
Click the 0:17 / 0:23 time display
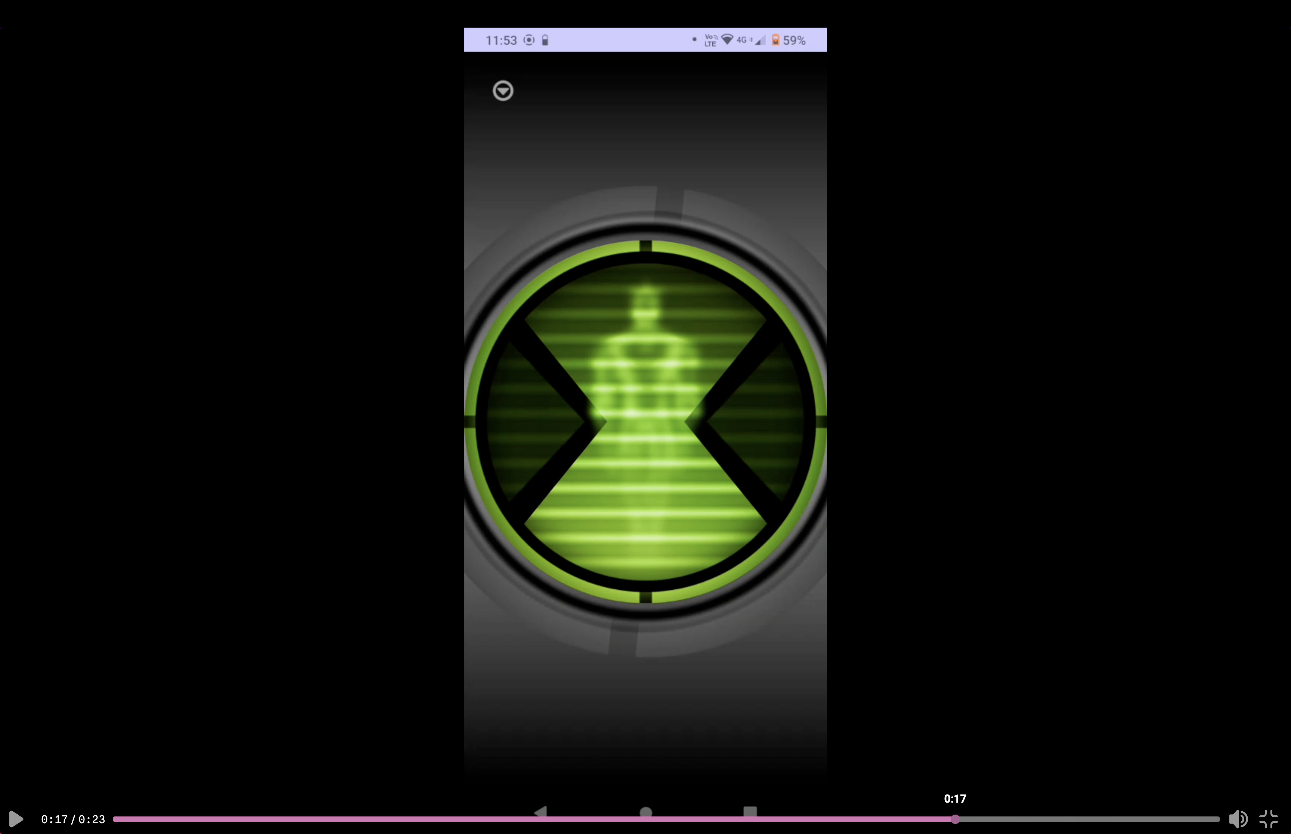pos(73,819)
